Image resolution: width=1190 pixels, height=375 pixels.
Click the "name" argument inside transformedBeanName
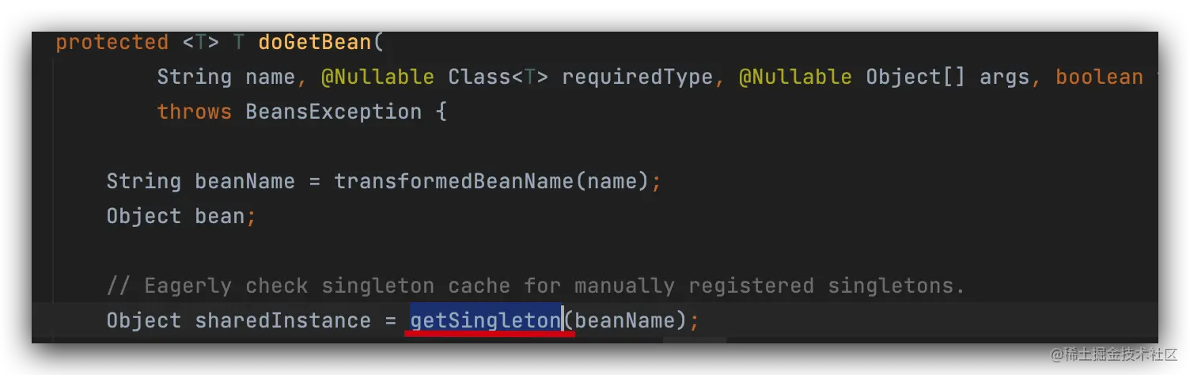point(612,181)
